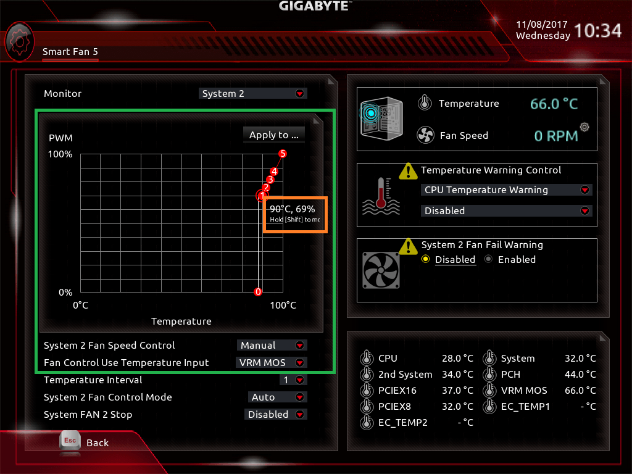Open the System FAN 2 Stop dropdown
The image size is (632, 474).
click(x=276, y=415)
